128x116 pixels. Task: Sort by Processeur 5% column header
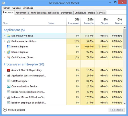tap(73, 22)
